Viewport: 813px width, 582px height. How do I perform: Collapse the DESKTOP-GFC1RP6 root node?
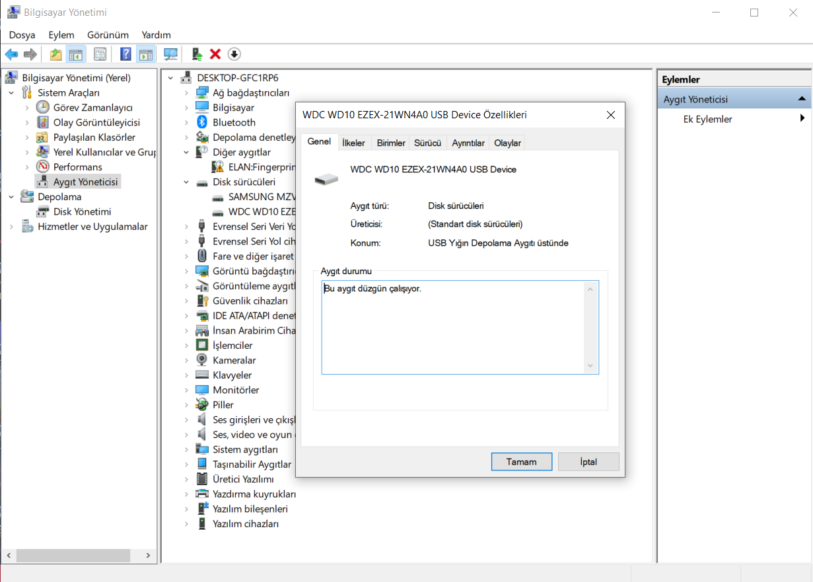[170, 78]
